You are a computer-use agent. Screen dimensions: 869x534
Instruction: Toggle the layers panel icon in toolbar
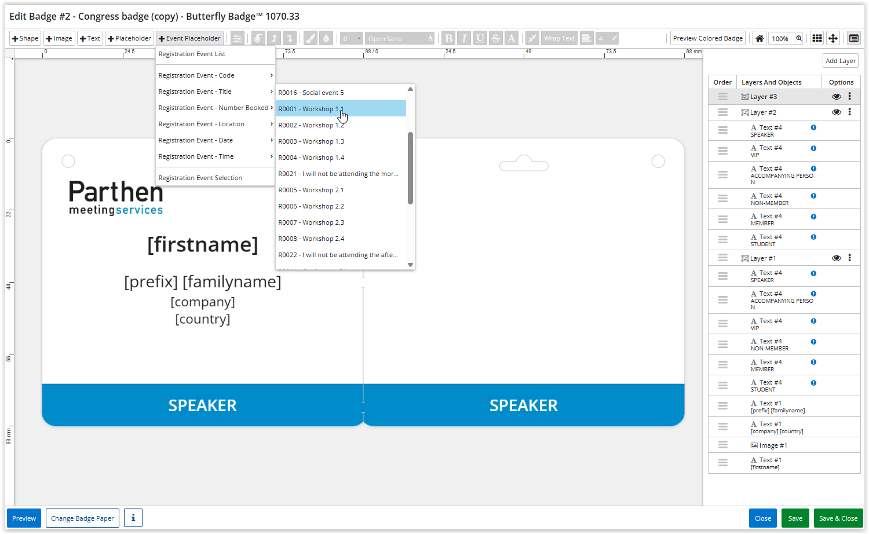click(853, 38)
